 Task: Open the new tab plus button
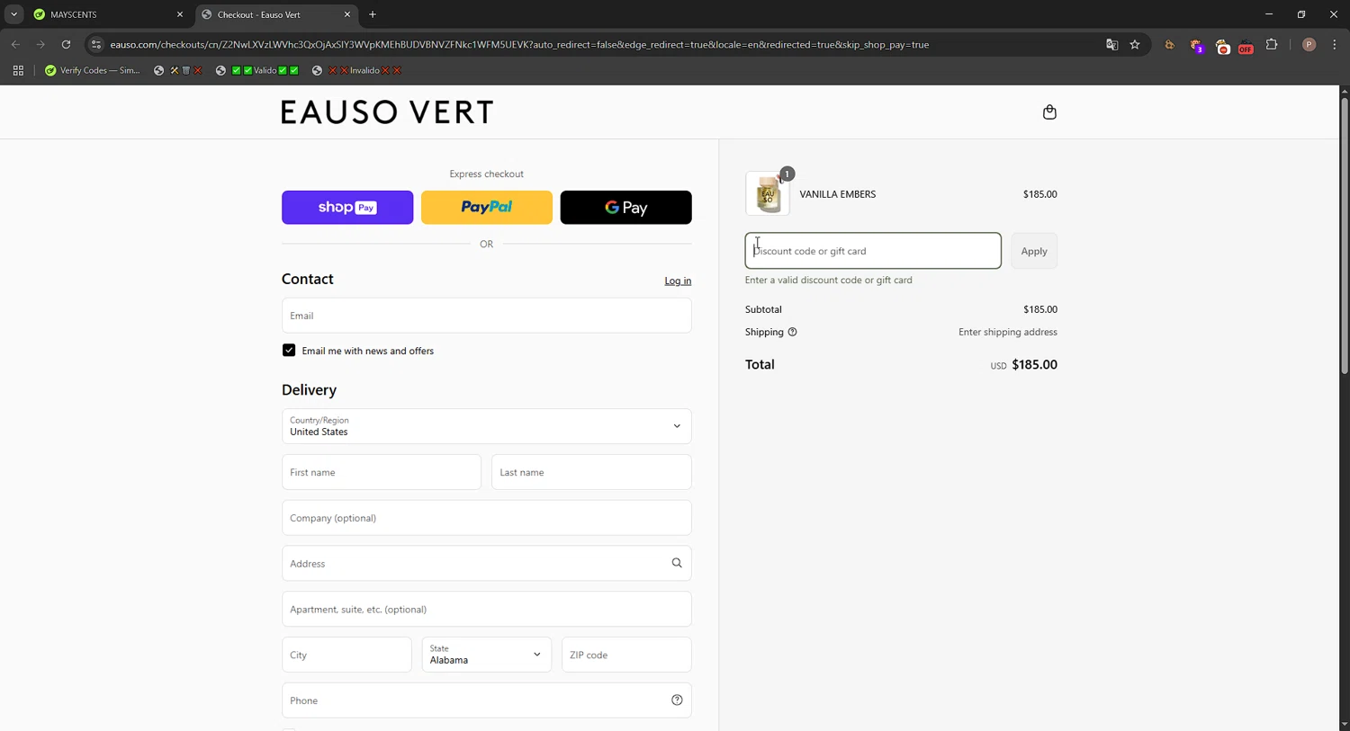coord(373,14)
